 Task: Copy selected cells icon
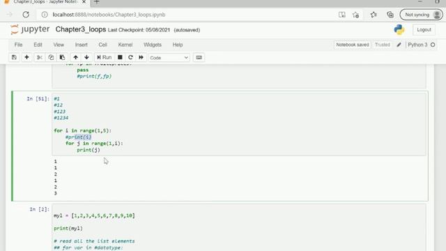point(51,57)
